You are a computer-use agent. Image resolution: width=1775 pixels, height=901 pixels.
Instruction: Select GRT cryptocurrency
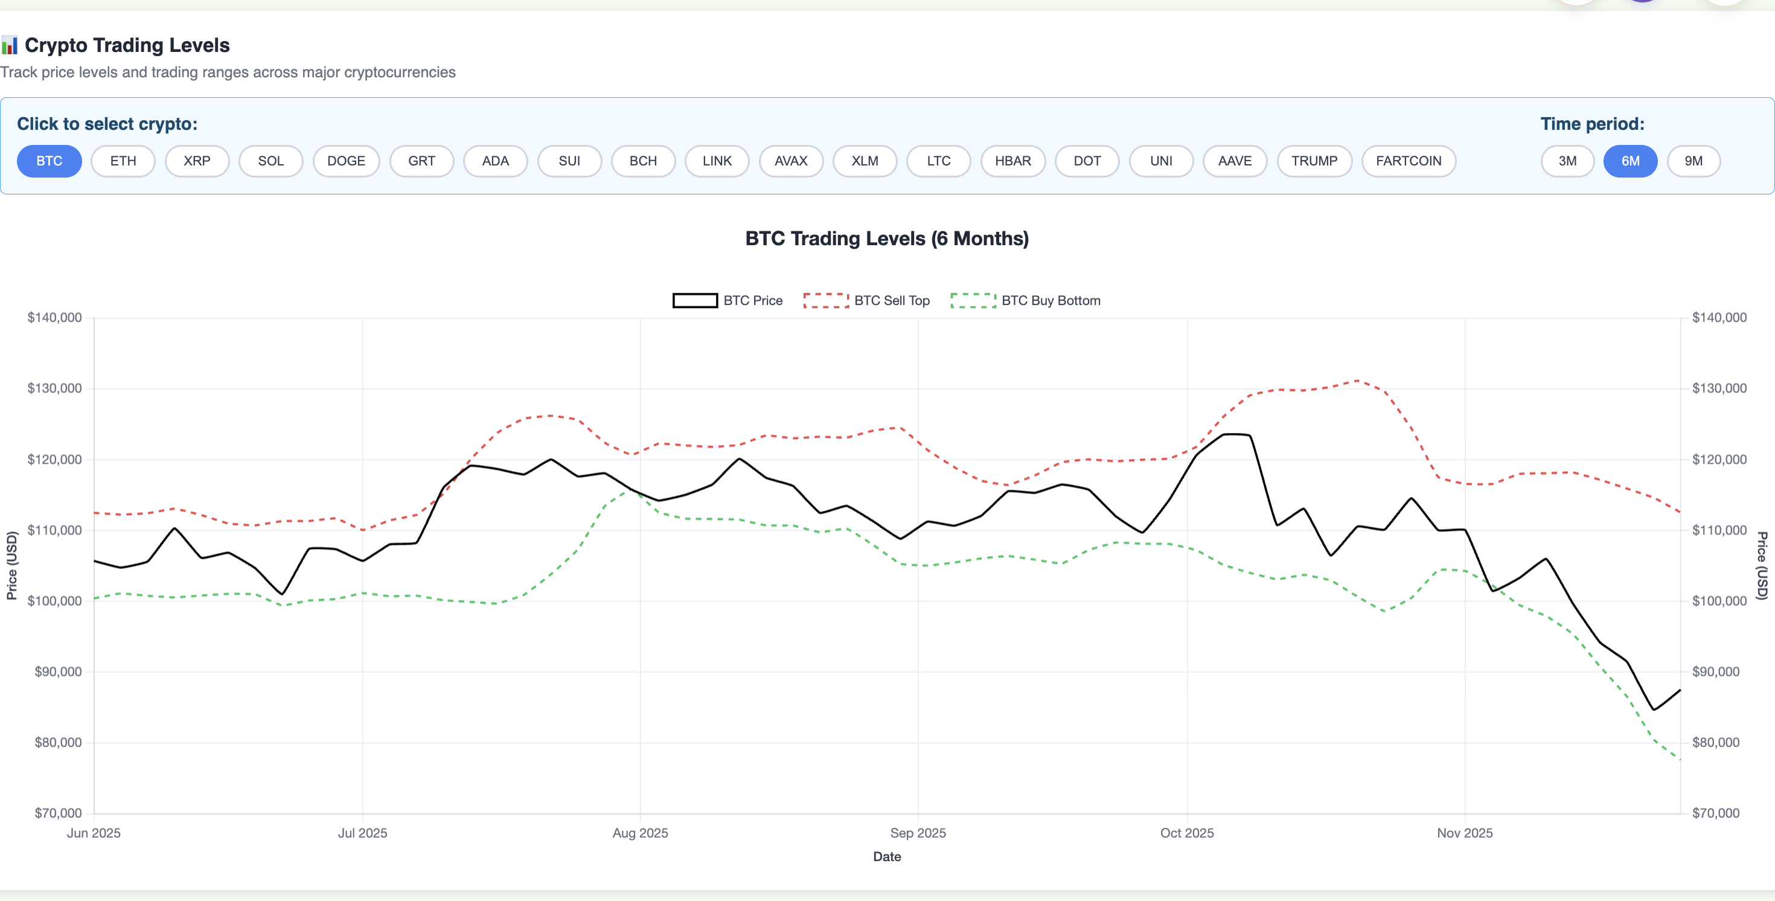tap(421, 161)
